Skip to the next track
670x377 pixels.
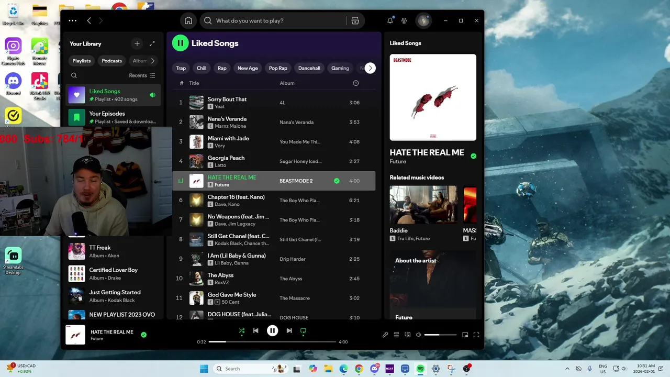pyautogui.click(x=289, y=330)
